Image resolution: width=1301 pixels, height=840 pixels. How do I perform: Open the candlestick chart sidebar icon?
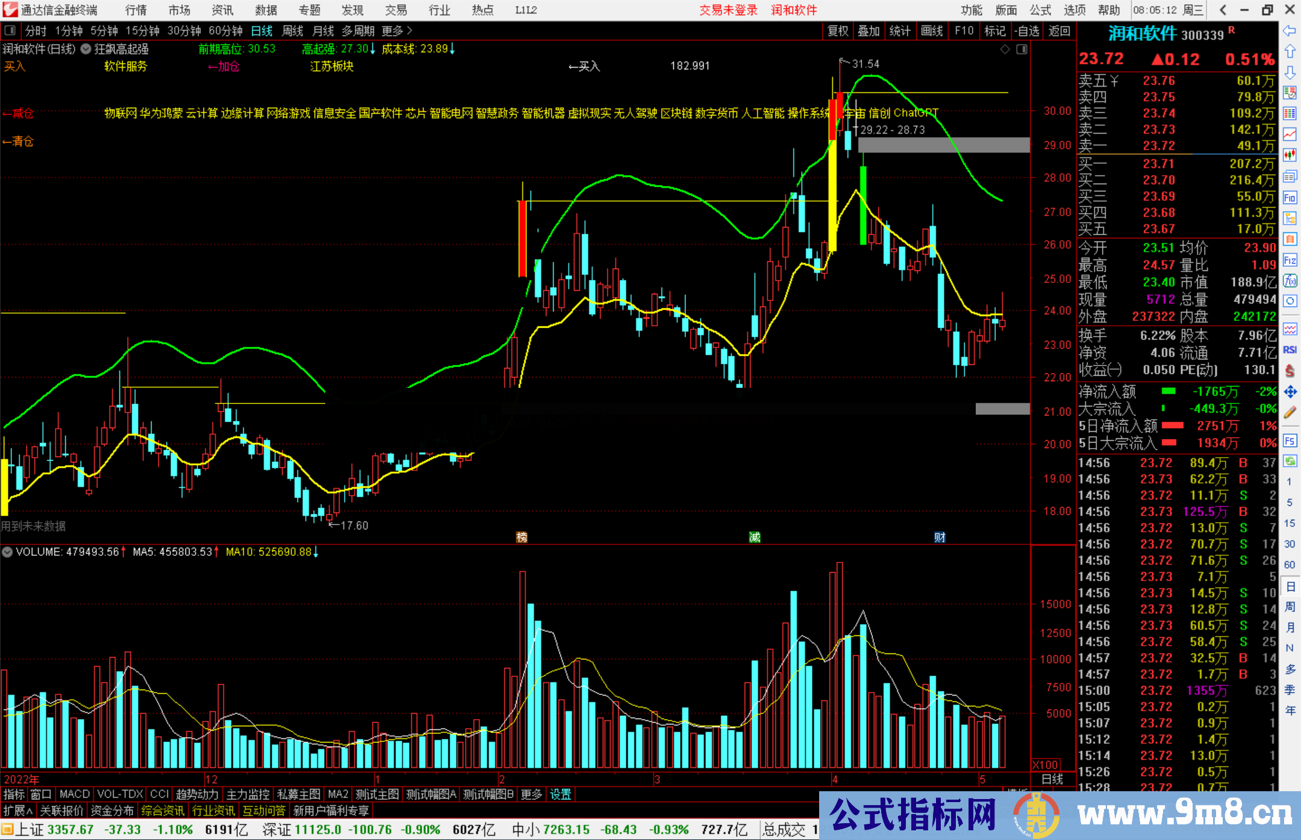tap(1290, 155)
